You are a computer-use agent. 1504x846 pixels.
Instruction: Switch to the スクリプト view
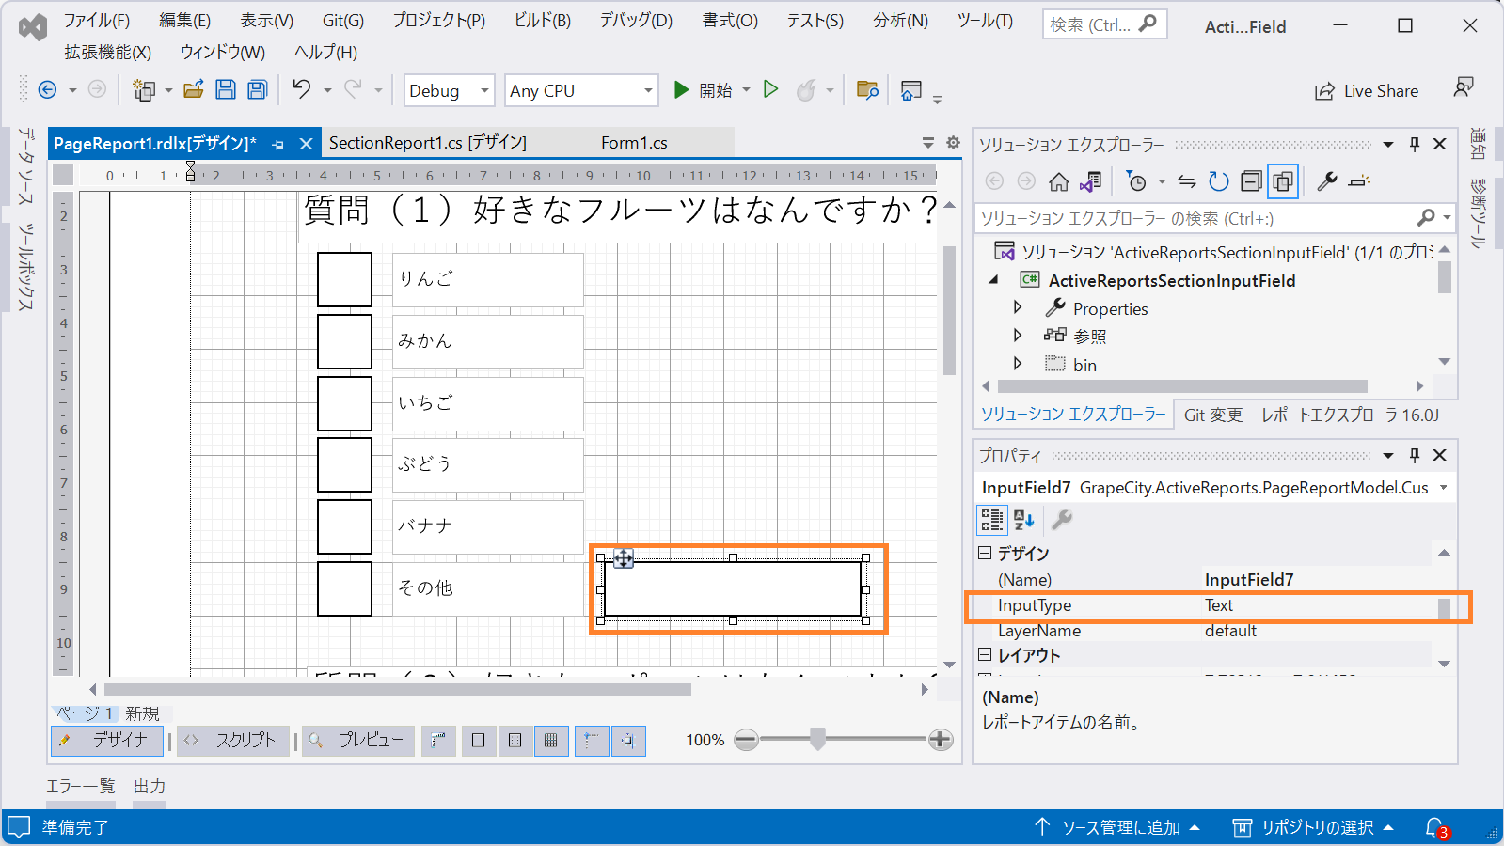coord(233,741)
